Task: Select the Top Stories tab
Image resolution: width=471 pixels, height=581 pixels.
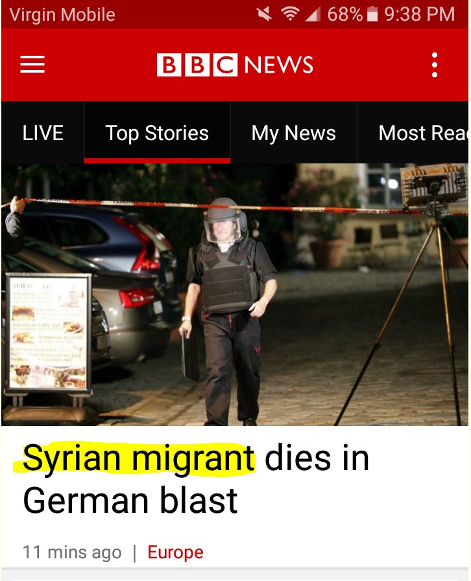Action: click(157, 133)
